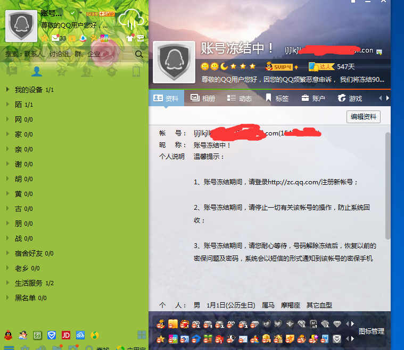
Task: Click the profile vertical scrollbar
Action: 387,186
